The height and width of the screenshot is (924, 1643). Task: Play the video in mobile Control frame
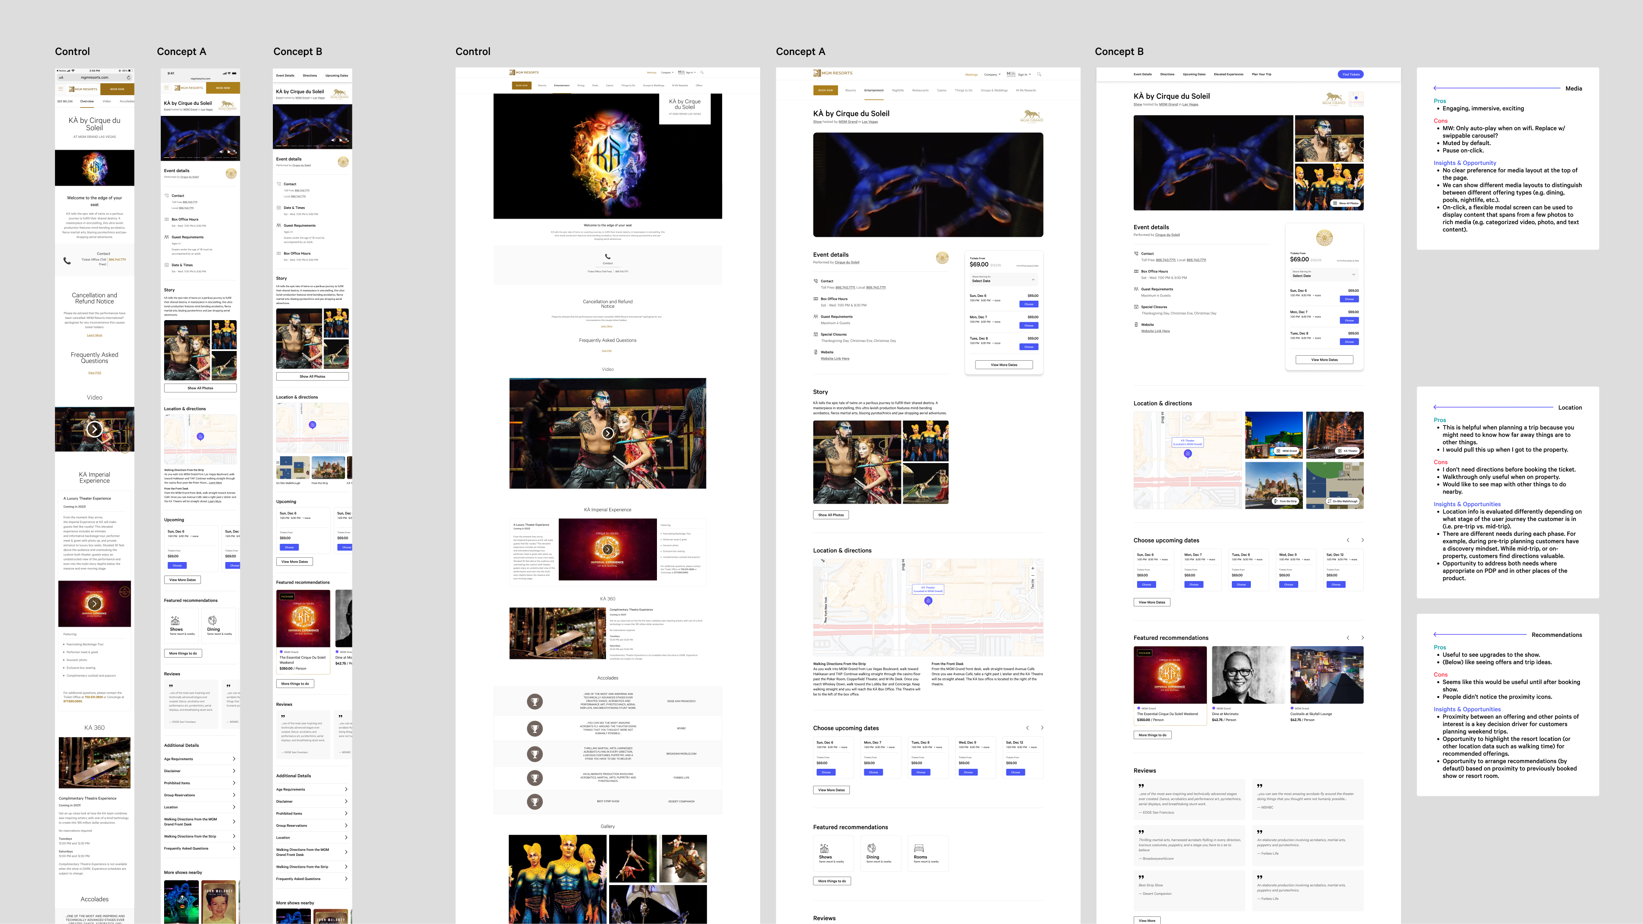tap(94, 429)
